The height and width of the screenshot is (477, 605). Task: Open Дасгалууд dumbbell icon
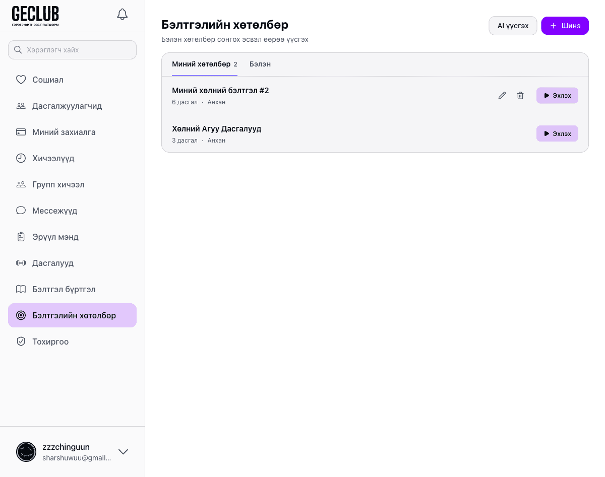pos(21,263)
